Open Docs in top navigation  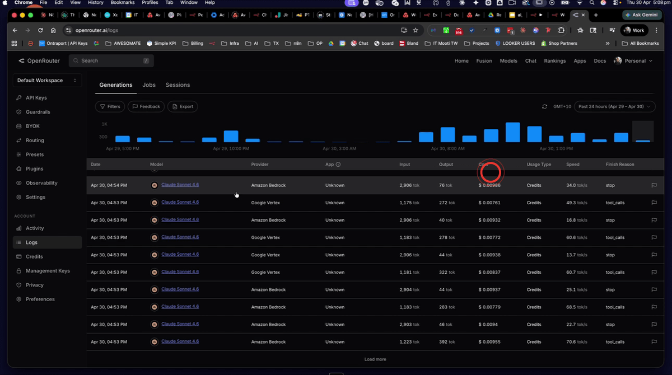600,60
